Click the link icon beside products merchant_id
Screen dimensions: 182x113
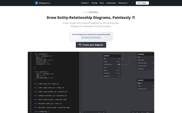coord(111,65)
